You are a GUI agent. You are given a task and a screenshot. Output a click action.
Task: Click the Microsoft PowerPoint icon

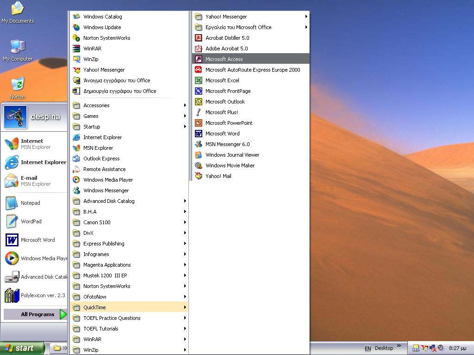[x=198, y=123]
